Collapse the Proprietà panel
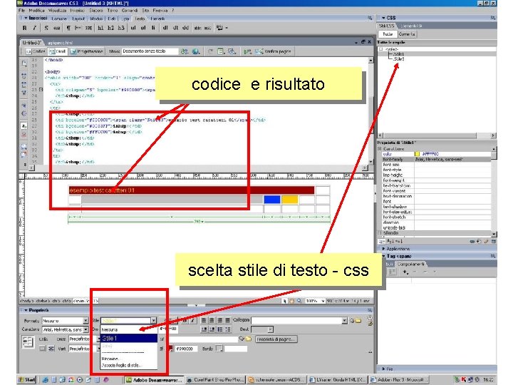Image resolution: width=513 pixels, height=385 pixels. [26, 310]
